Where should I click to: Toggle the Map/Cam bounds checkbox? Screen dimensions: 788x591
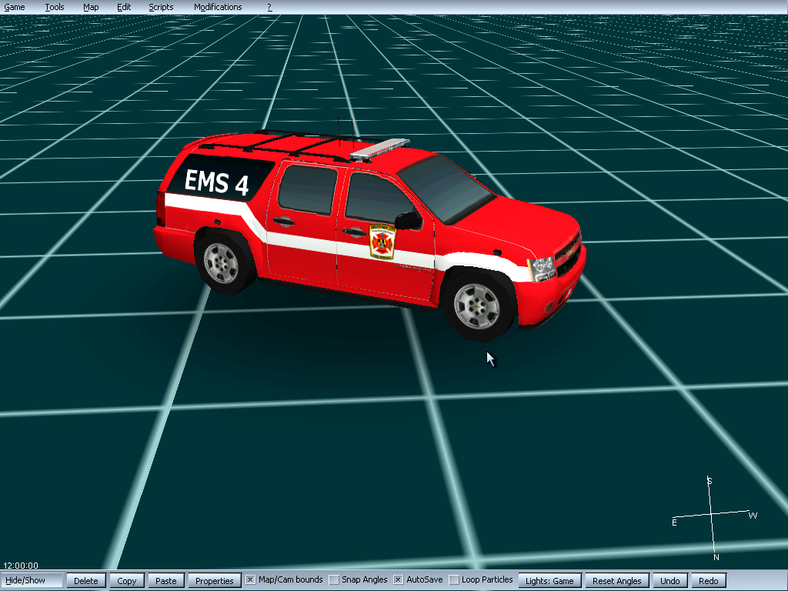(x=250, y=579)
